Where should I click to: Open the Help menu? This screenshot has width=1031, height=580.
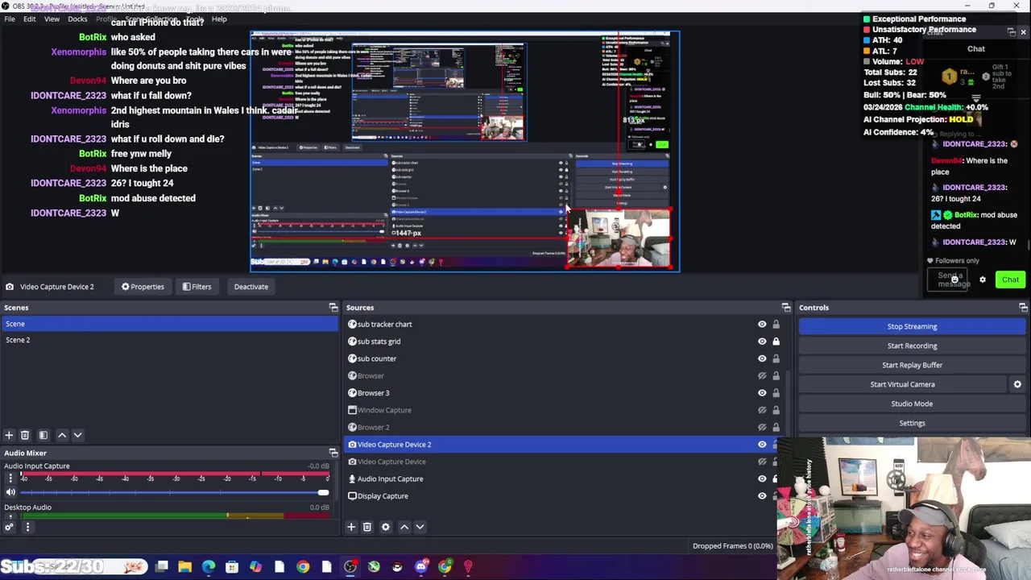pyautogui.click(x=219, y=19)
